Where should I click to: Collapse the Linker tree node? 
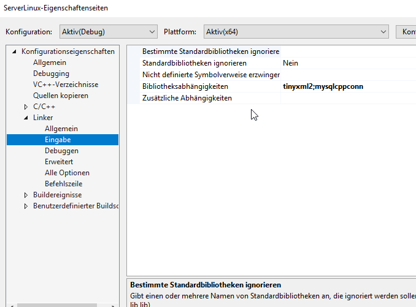26,118
